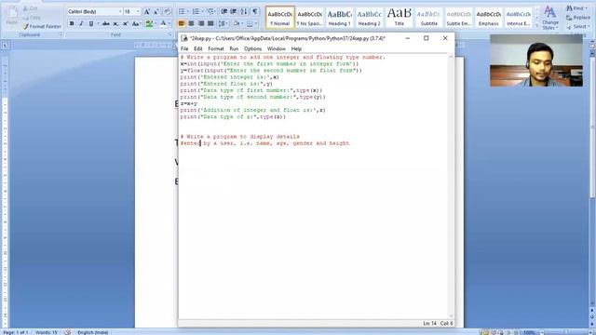The height and width of the screenshot is (335, 596).
Task: Toggle Center alignment in Word
Action: [191, 23]
